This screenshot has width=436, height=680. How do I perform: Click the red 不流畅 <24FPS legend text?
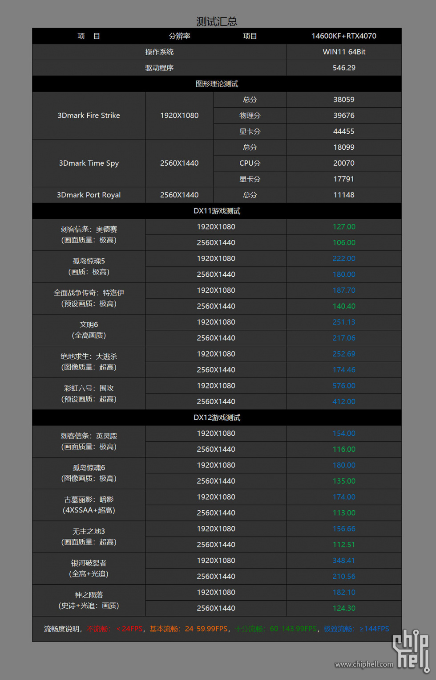pyautogui.click(x=115, y=629)
